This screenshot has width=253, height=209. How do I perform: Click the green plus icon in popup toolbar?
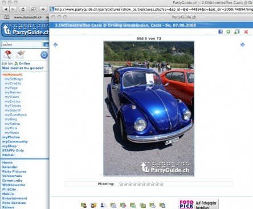[228, 32]
